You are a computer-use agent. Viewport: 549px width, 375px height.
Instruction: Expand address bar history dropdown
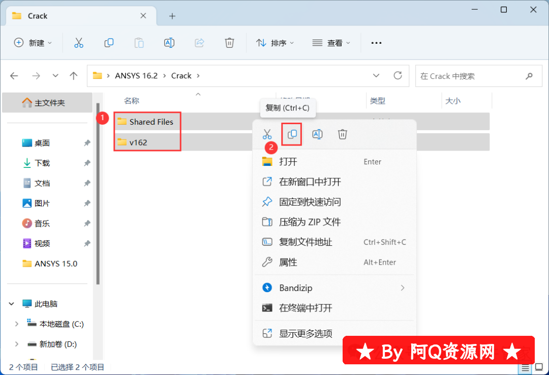(376, 76)
